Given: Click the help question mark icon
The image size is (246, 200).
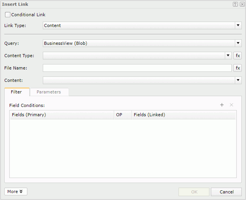Looking at the screenshot, I should click(x=235, y=4).
